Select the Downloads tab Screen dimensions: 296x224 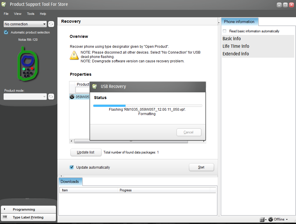(70, 181)
